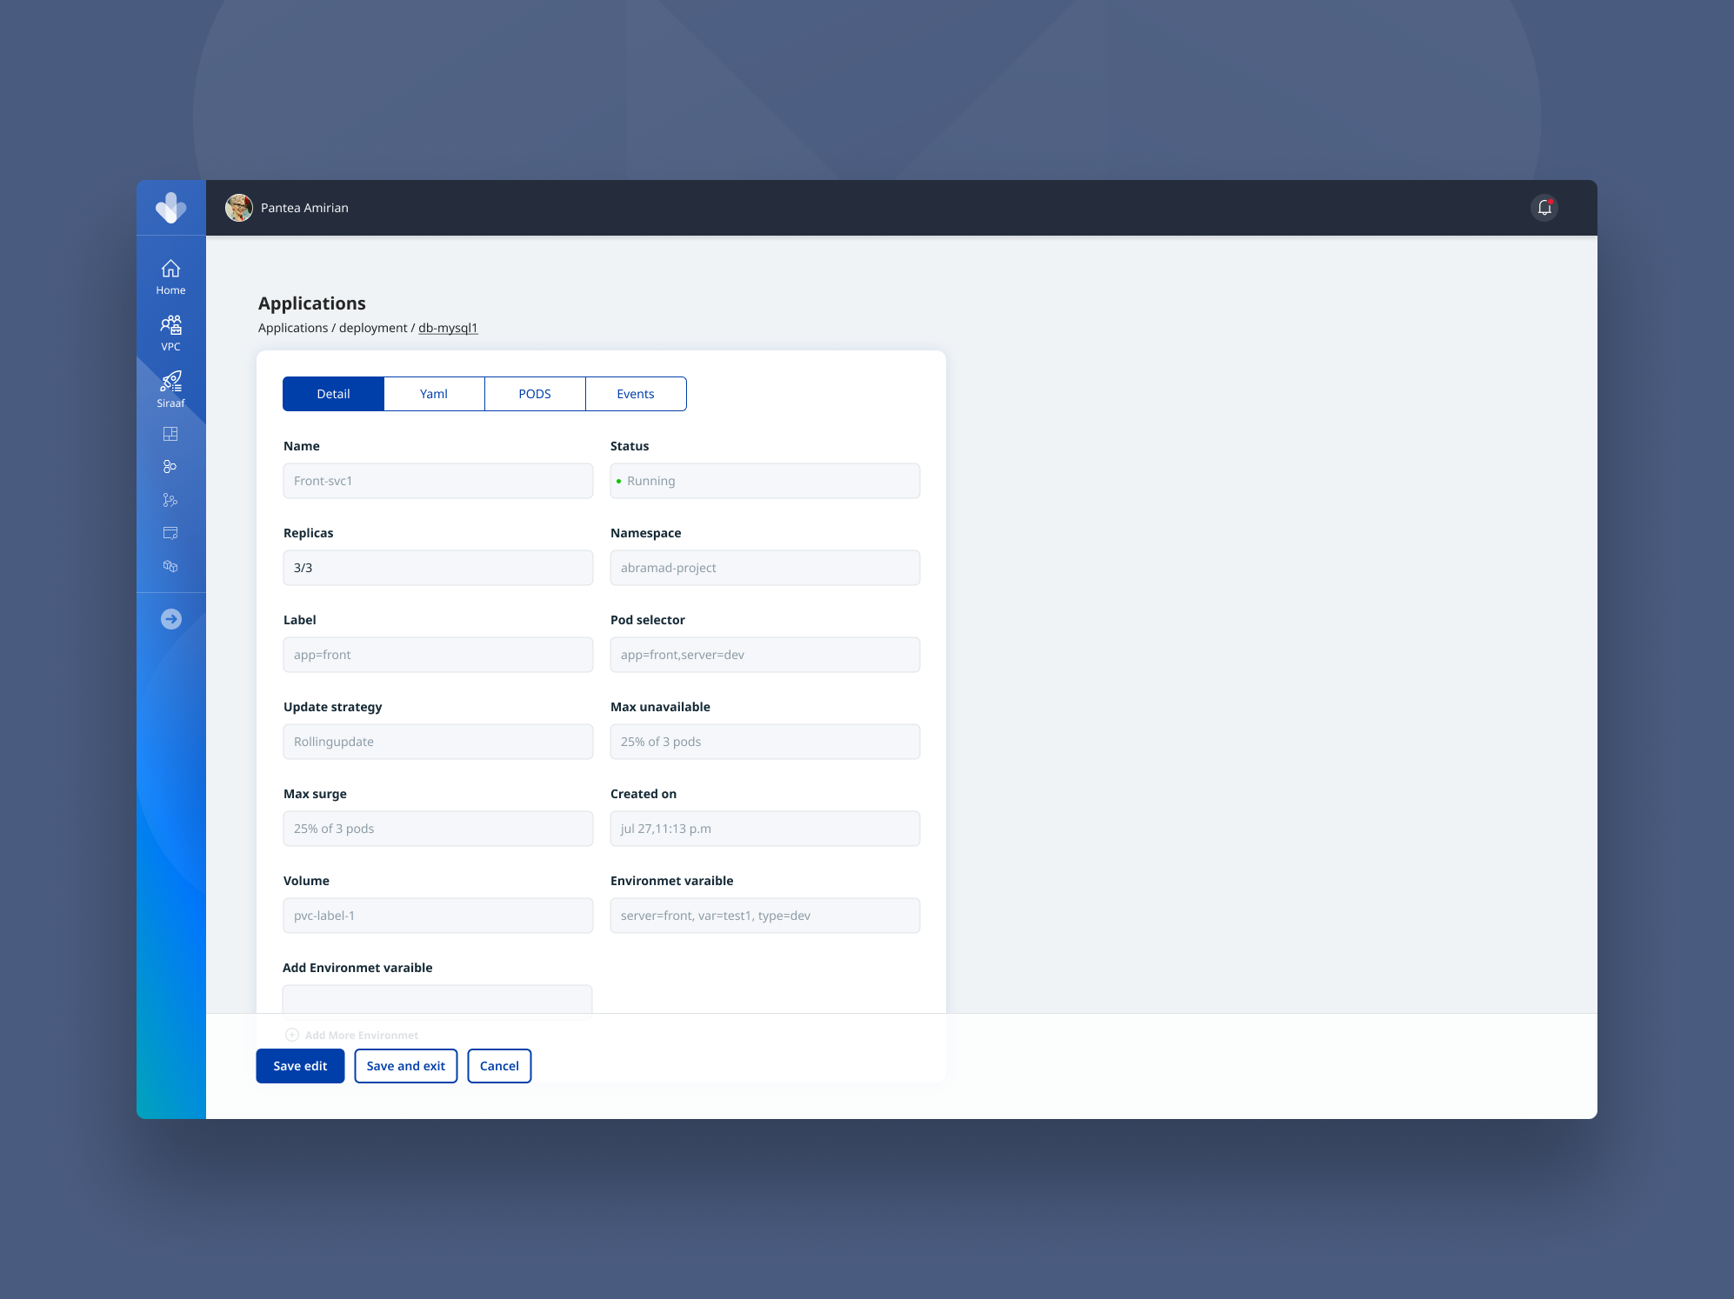
Task: Open the Events tab
Action: [636, 394]
